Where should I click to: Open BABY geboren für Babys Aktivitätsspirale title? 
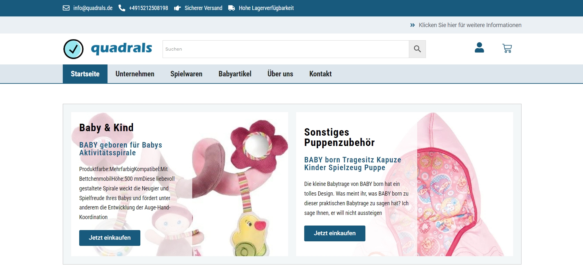(x=121, y=149)
